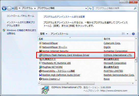The height and width of the screenshot is (96, 139).
Task: Click the NetworkPlayer program icon
Action: click(40, 43)
